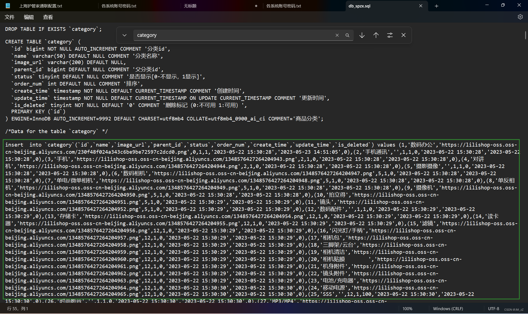
Task: Click the find next down arrow
Action: (362, 35)
